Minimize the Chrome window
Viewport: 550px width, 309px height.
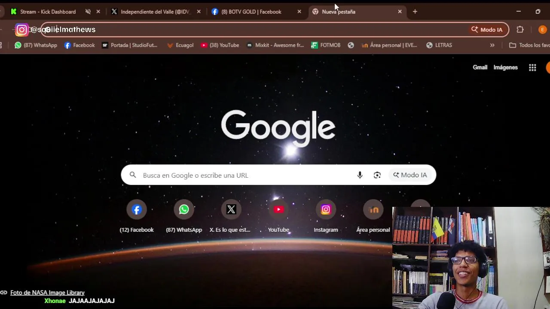click(519, 12)
